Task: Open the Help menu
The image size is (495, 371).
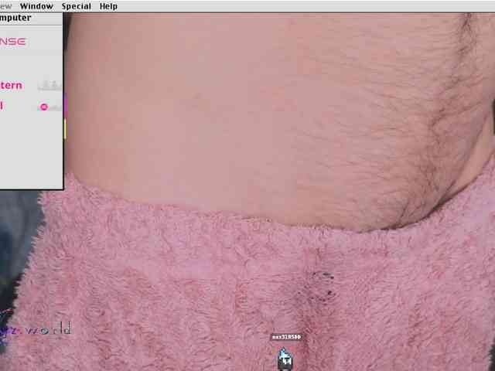Action: coord(108,6)
